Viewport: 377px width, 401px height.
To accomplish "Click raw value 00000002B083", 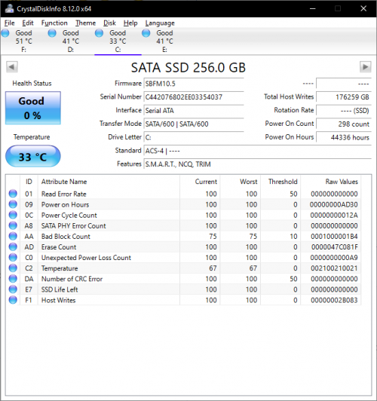I will (x=334, y=300).
